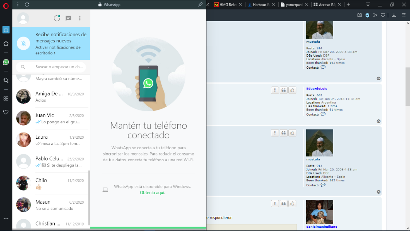Quote mustafa's second post

pos(283,133)
